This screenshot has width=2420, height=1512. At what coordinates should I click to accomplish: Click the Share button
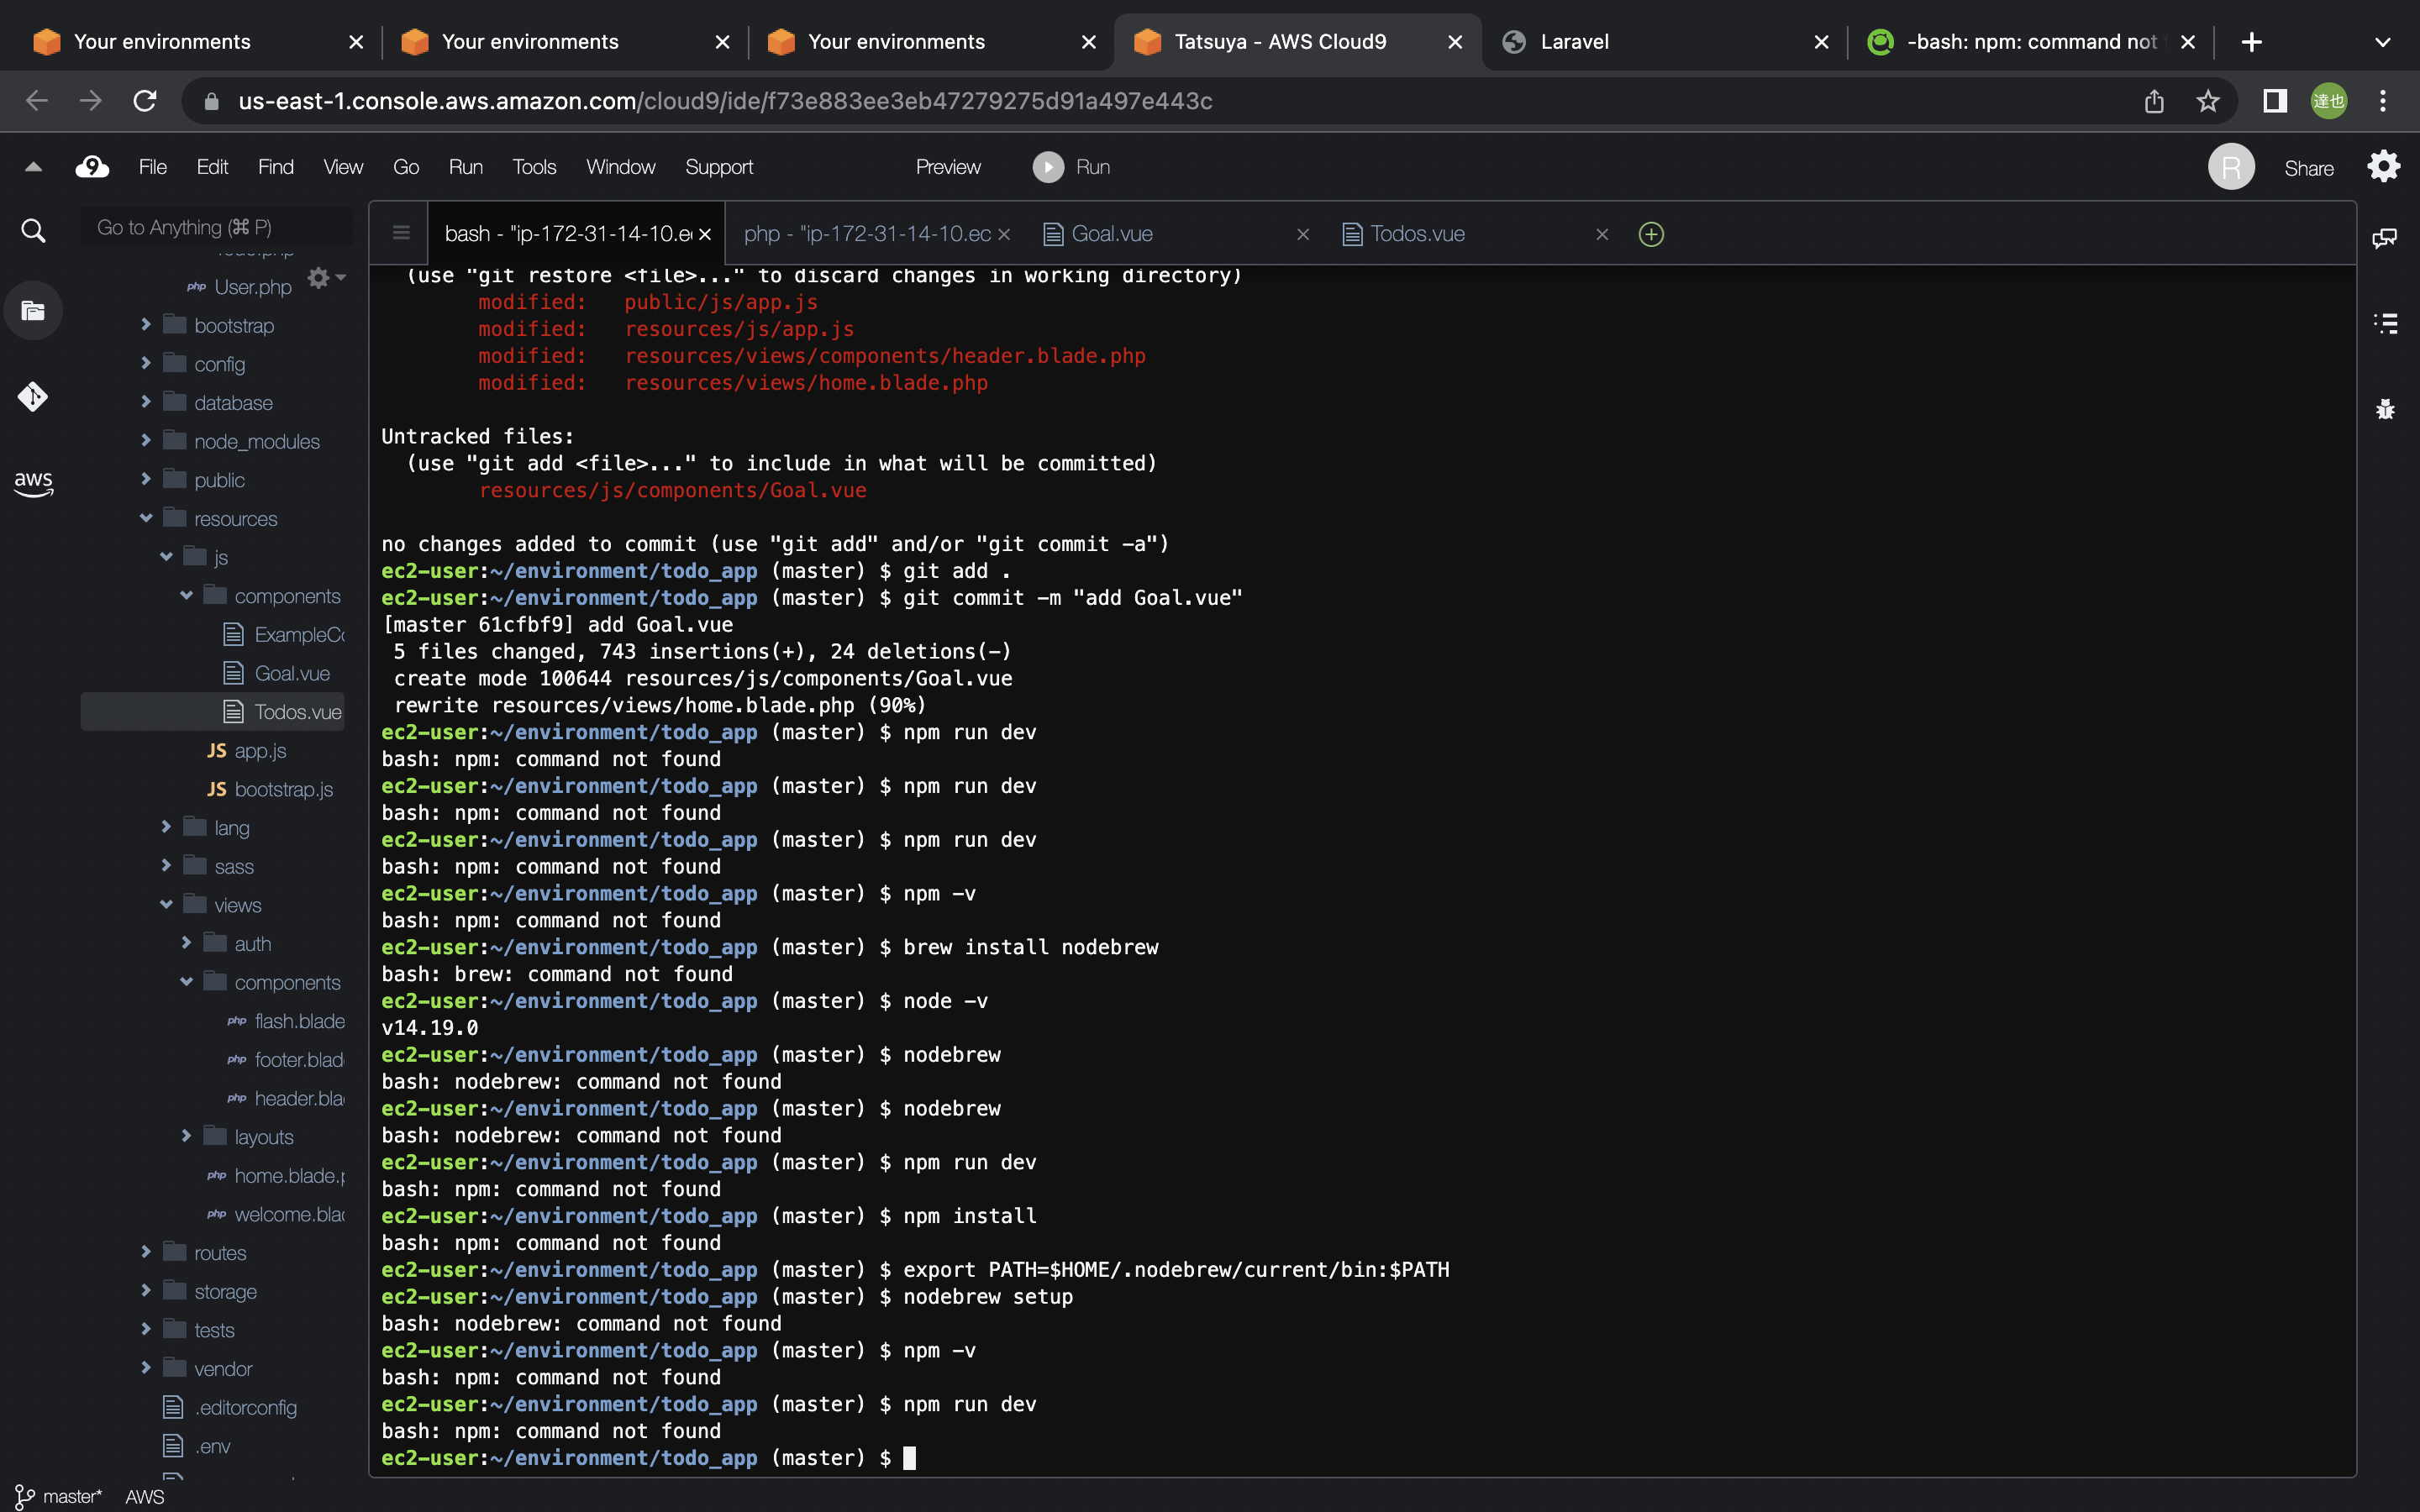tap(2309, 168)
